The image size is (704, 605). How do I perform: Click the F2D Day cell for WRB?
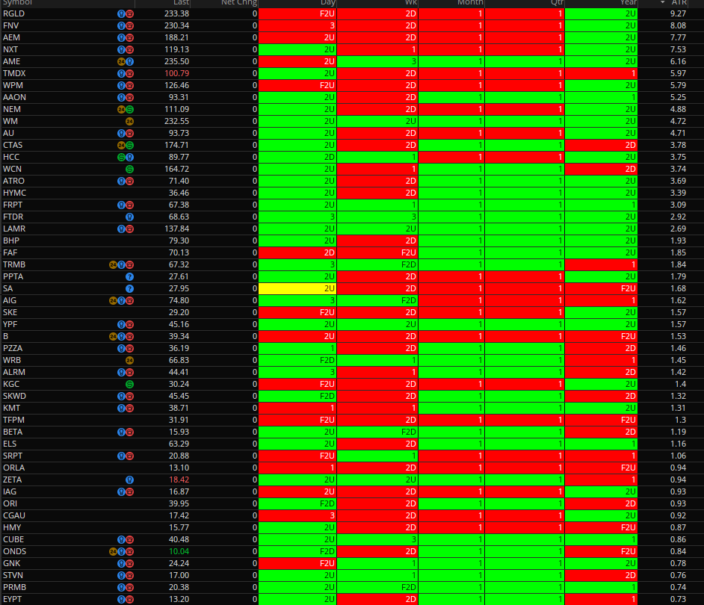(297, 361)
